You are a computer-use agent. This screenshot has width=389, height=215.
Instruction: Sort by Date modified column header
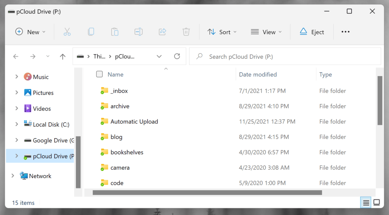[258, 74]
